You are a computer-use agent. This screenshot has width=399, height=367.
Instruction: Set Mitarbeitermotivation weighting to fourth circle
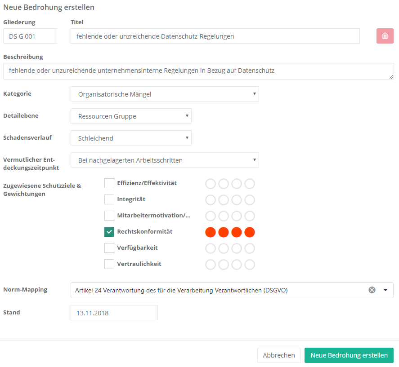click(x=250, y=216)
